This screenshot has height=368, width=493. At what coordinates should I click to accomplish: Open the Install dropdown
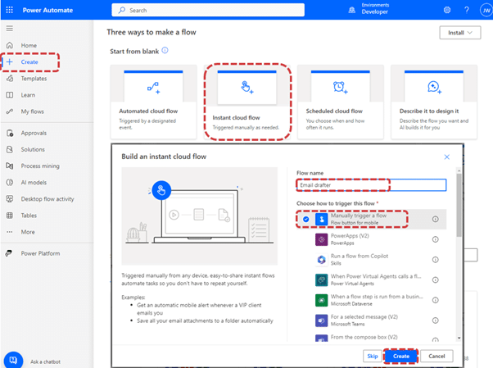pyautogui.click(x=460, y=33)
